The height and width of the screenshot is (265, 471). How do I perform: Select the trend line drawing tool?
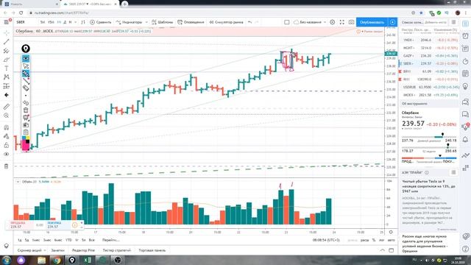pos(7,42)
